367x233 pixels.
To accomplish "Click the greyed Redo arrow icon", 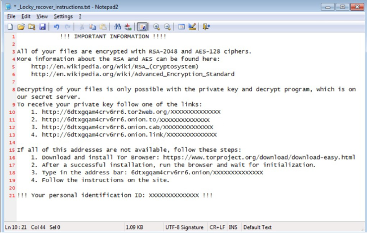I will [x=68, y=27].
